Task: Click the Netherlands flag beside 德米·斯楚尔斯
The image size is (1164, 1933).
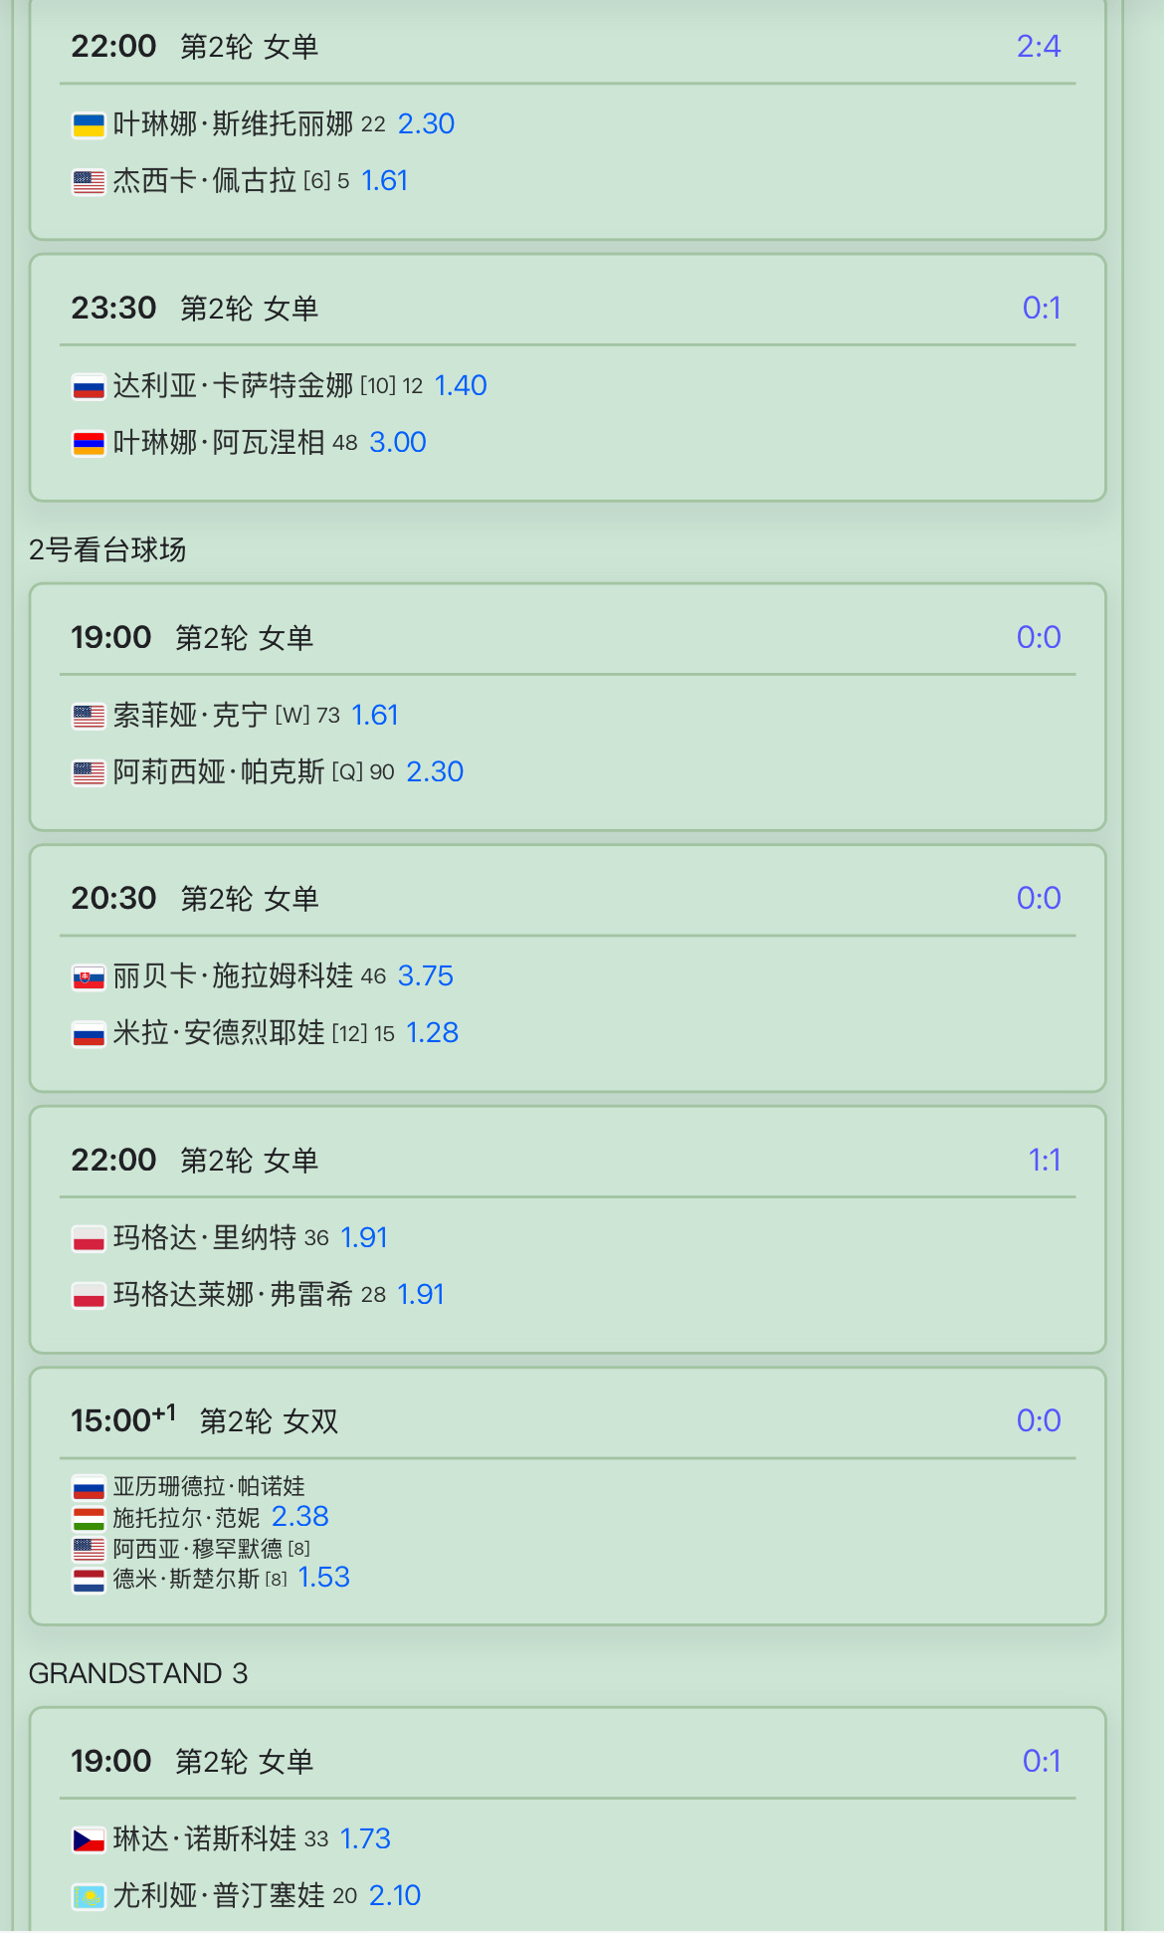Action: click(89, 1581)
